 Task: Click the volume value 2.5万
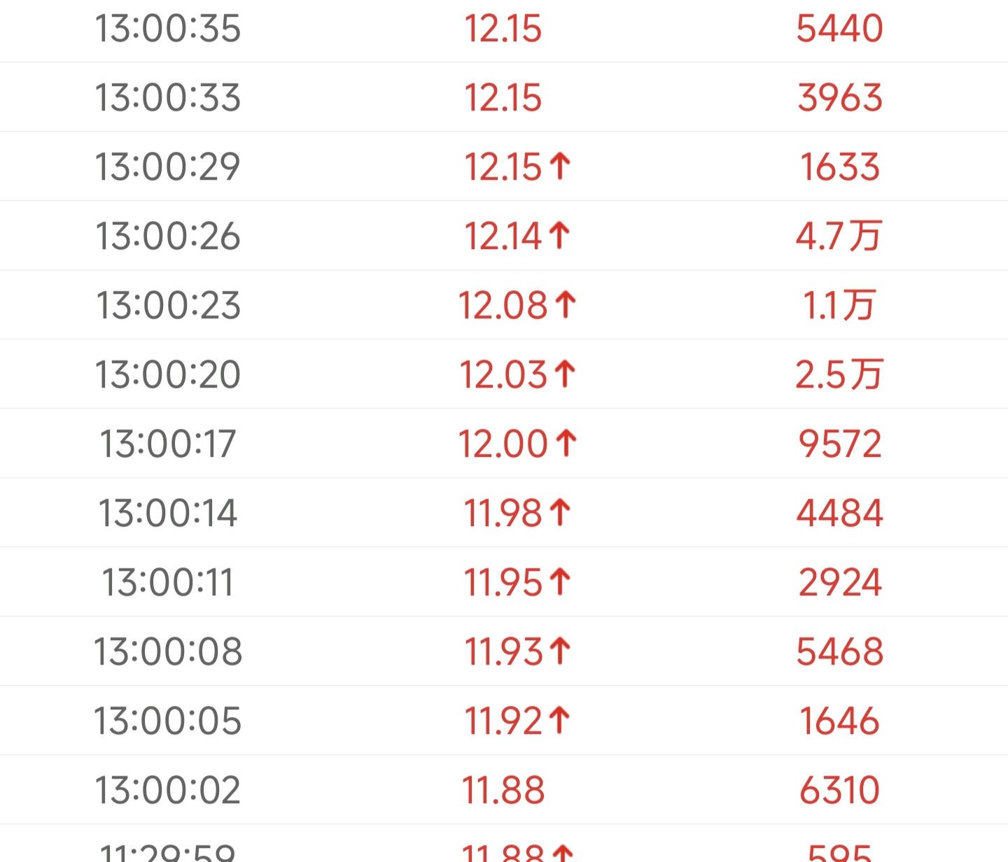(839, 374)
